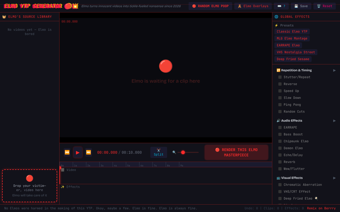Toggle Echo/Delay checkbox
340x212 pixels.
(x=280, y=155)
